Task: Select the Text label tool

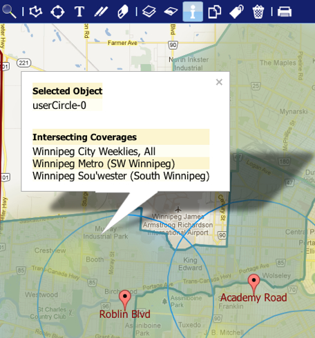Action: (79, 12)
